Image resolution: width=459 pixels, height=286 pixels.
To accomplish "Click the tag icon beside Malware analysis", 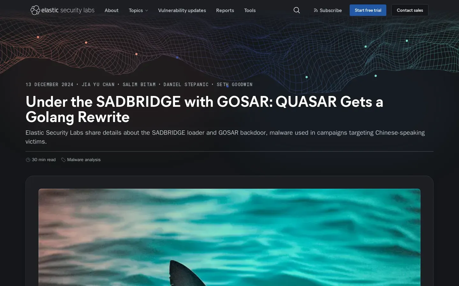I will pyautogui.click(x=63, y=160).
